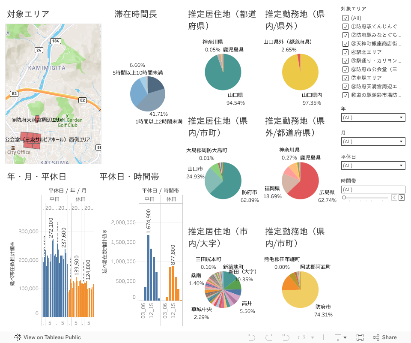Click the 41.71% stay-time label
Image resolution: width=411 pixels, height=343 pixels.
coord(158,114)
